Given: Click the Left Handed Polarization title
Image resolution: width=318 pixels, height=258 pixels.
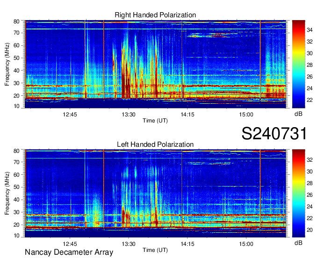Looking at the screenshot, I should (155, 144).
